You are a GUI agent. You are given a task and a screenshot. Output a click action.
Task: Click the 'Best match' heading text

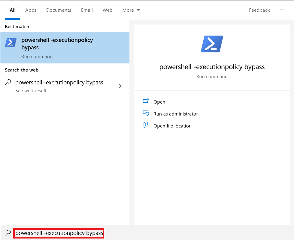17,27
